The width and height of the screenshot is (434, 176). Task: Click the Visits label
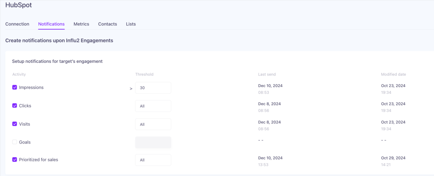point(24,124)
